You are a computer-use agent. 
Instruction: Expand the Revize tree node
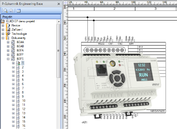[x=3, y=26]
